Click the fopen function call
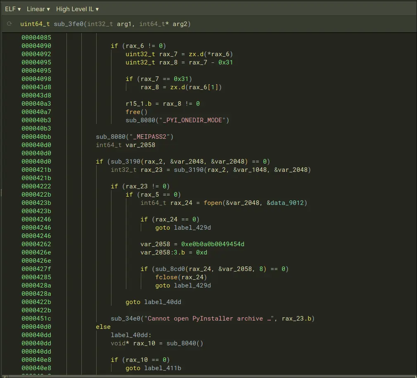The width and height of the screenshot is (417, 378). click(213, 203)
